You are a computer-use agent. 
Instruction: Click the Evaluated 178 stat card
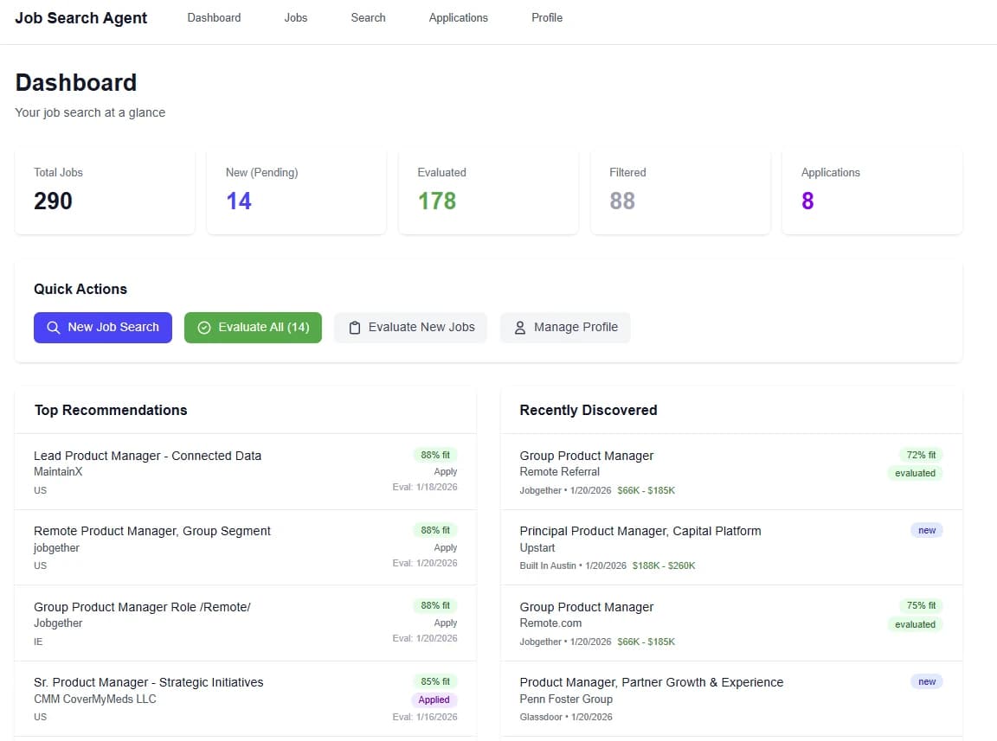(x=488, y=190)
